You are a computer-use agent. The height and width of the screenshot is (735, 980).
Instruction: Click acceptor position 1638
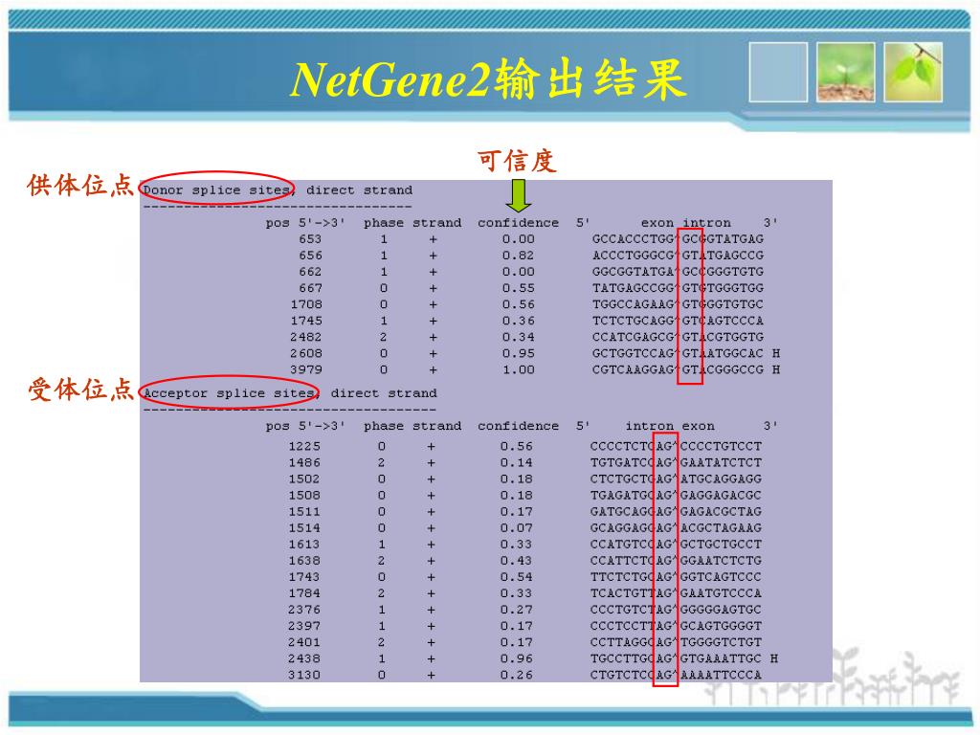click(304, 561)
